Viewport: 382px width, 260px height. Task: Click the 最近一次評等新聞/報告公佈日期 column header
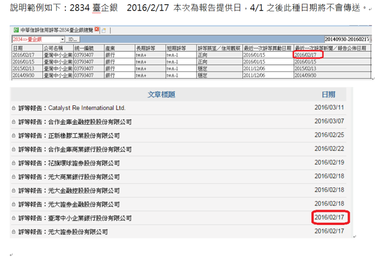click(x=332, y=48)
